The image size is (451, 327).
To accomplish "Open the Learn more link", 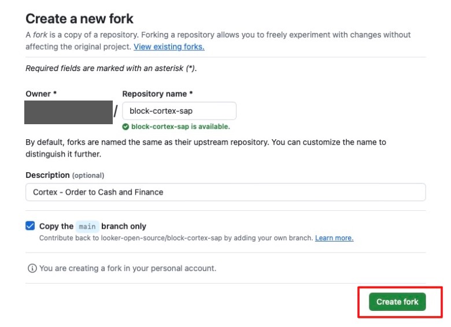I will (334, 238).
